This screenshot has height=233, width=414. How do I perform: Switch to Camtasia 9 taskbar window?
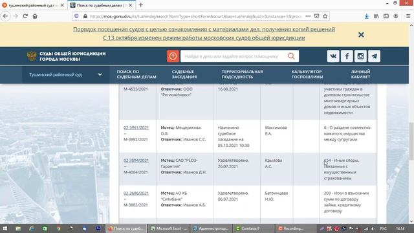pyautogui.click(x=254, y=228)
